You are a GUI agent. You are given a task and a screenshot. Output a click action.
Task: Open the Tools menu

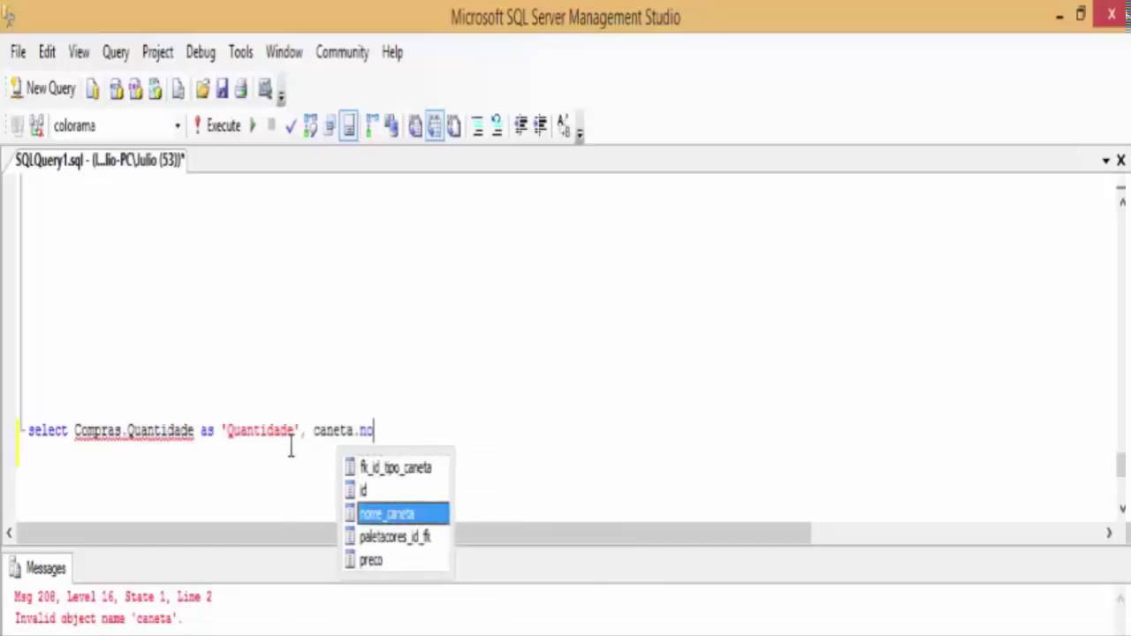(240, 52)
